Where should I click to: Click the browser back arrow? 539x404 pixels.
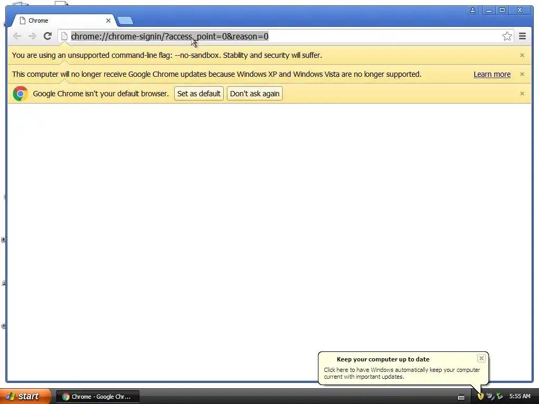[x=17, y=36]
